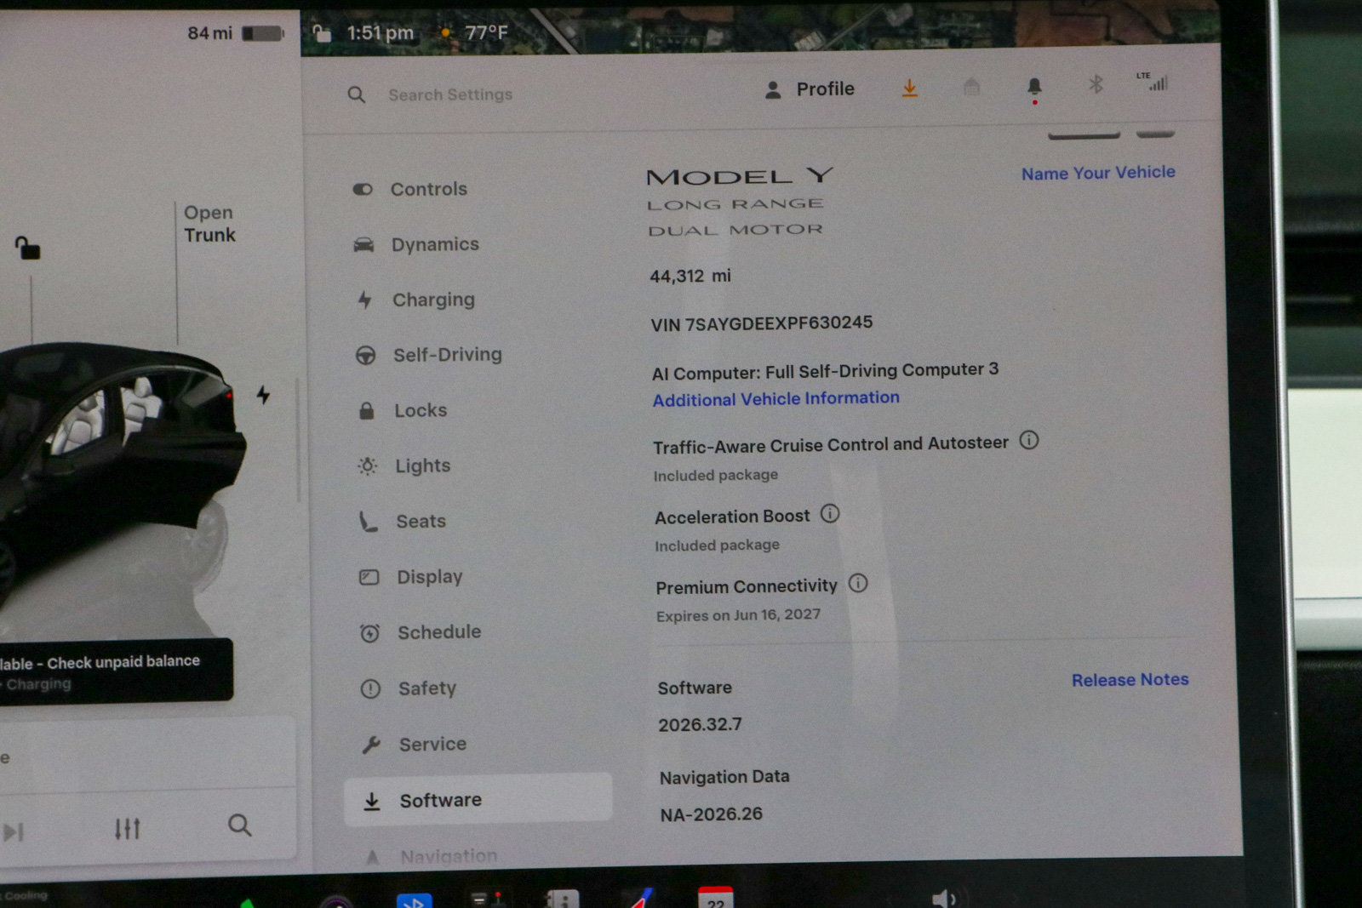Screen dimensions: 1362x908
Task: Tap navigation data NA-2026.26
Action: 712,814
